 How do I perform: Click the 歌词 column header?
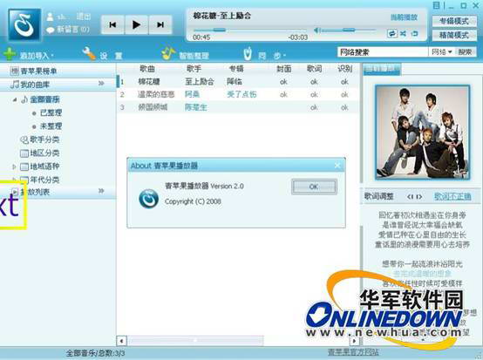pos(314,69)
